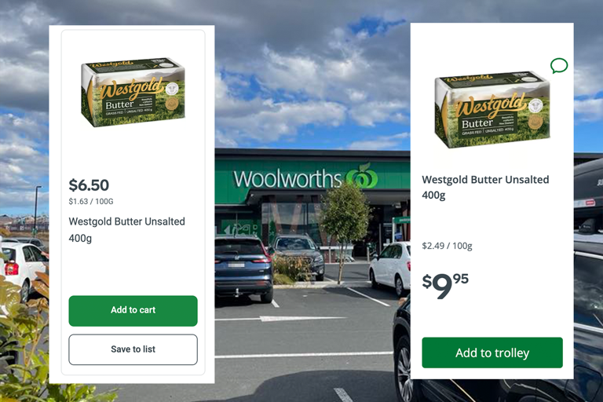
Task: Click the $6.50 price label
Action: pyautogui.click(x=89, y=185)
